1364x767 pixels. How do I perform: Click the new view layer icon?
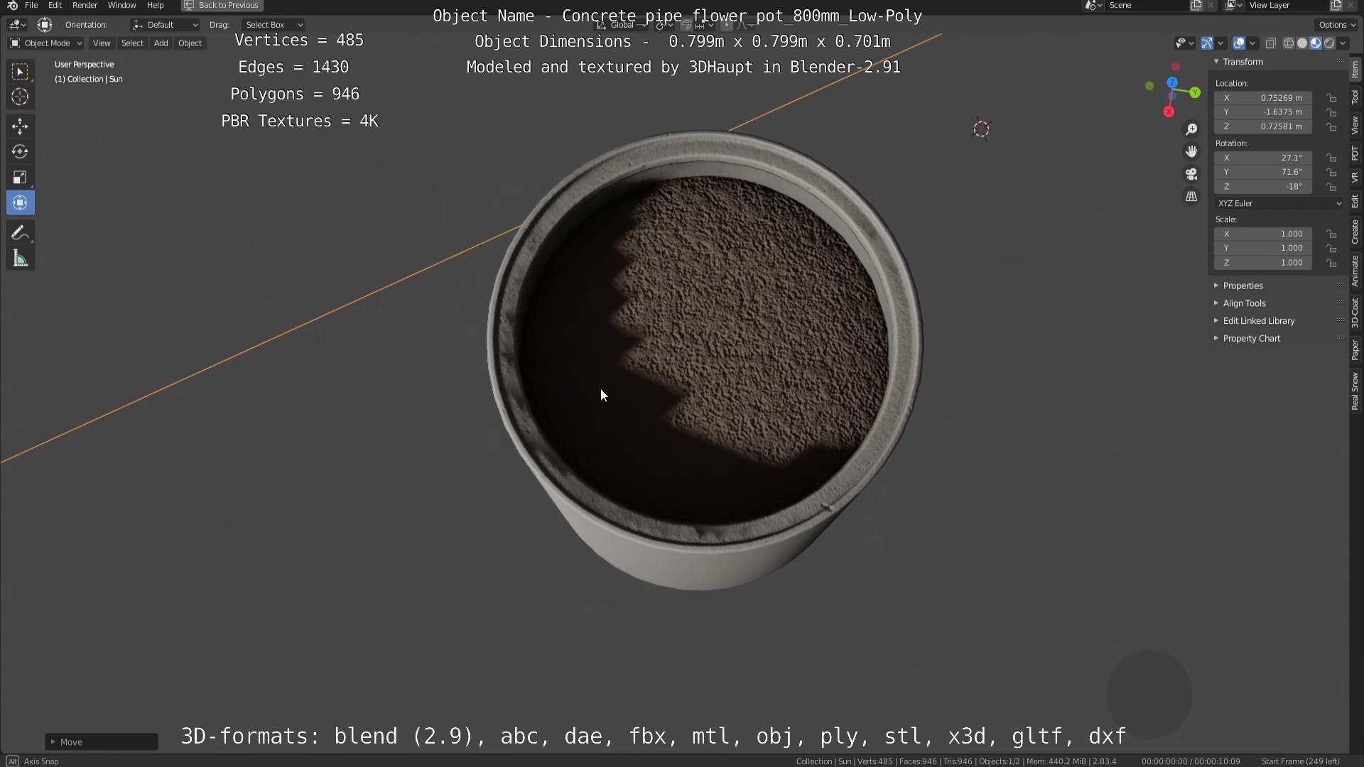[x=1336, y=5]
